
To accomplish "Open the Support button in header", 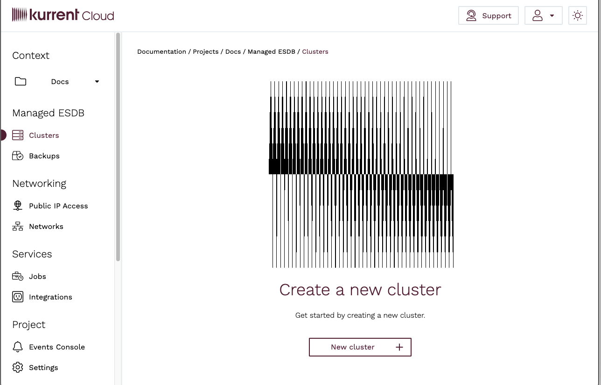I will [x=488, y=16].
